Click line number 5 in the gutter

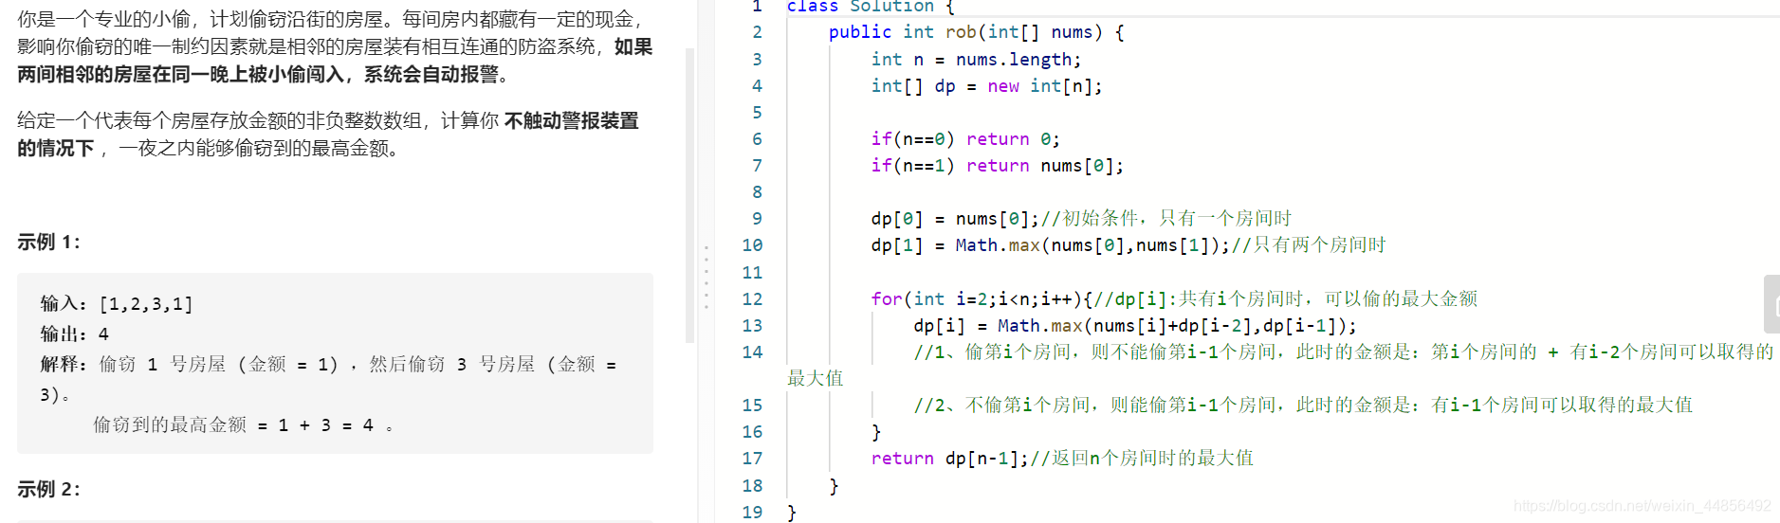[x=757, y=113]
